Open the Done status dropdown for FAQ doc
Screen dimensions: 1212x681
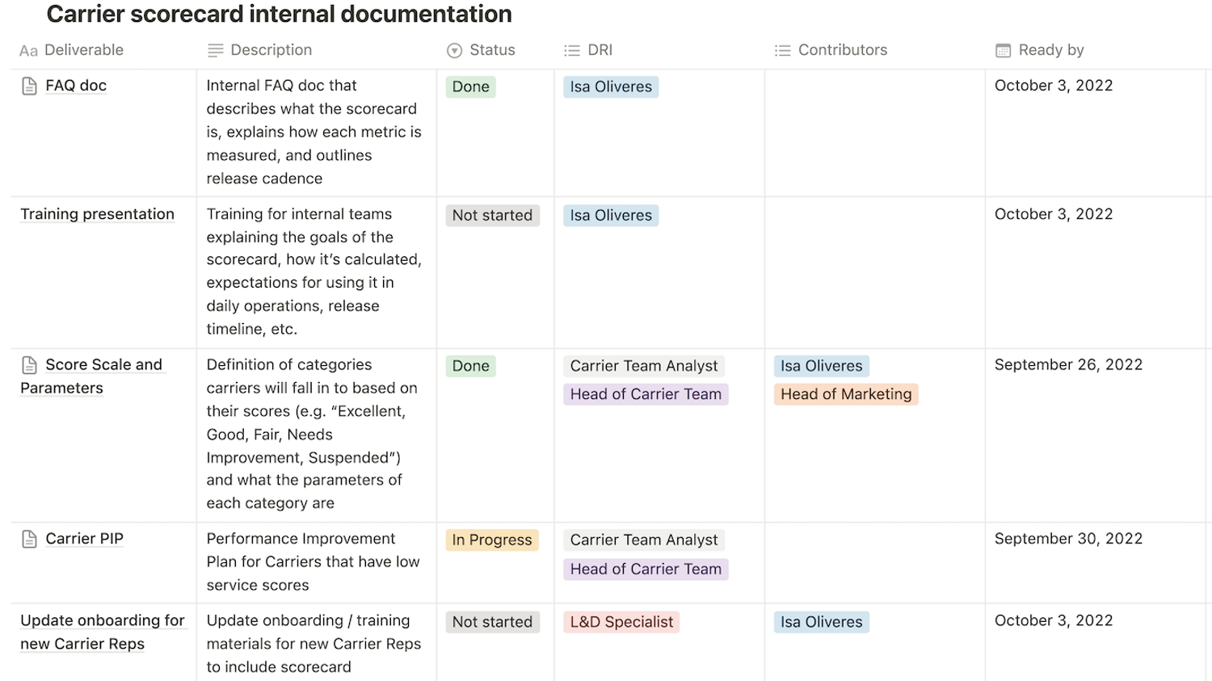[x=469, y=86]
